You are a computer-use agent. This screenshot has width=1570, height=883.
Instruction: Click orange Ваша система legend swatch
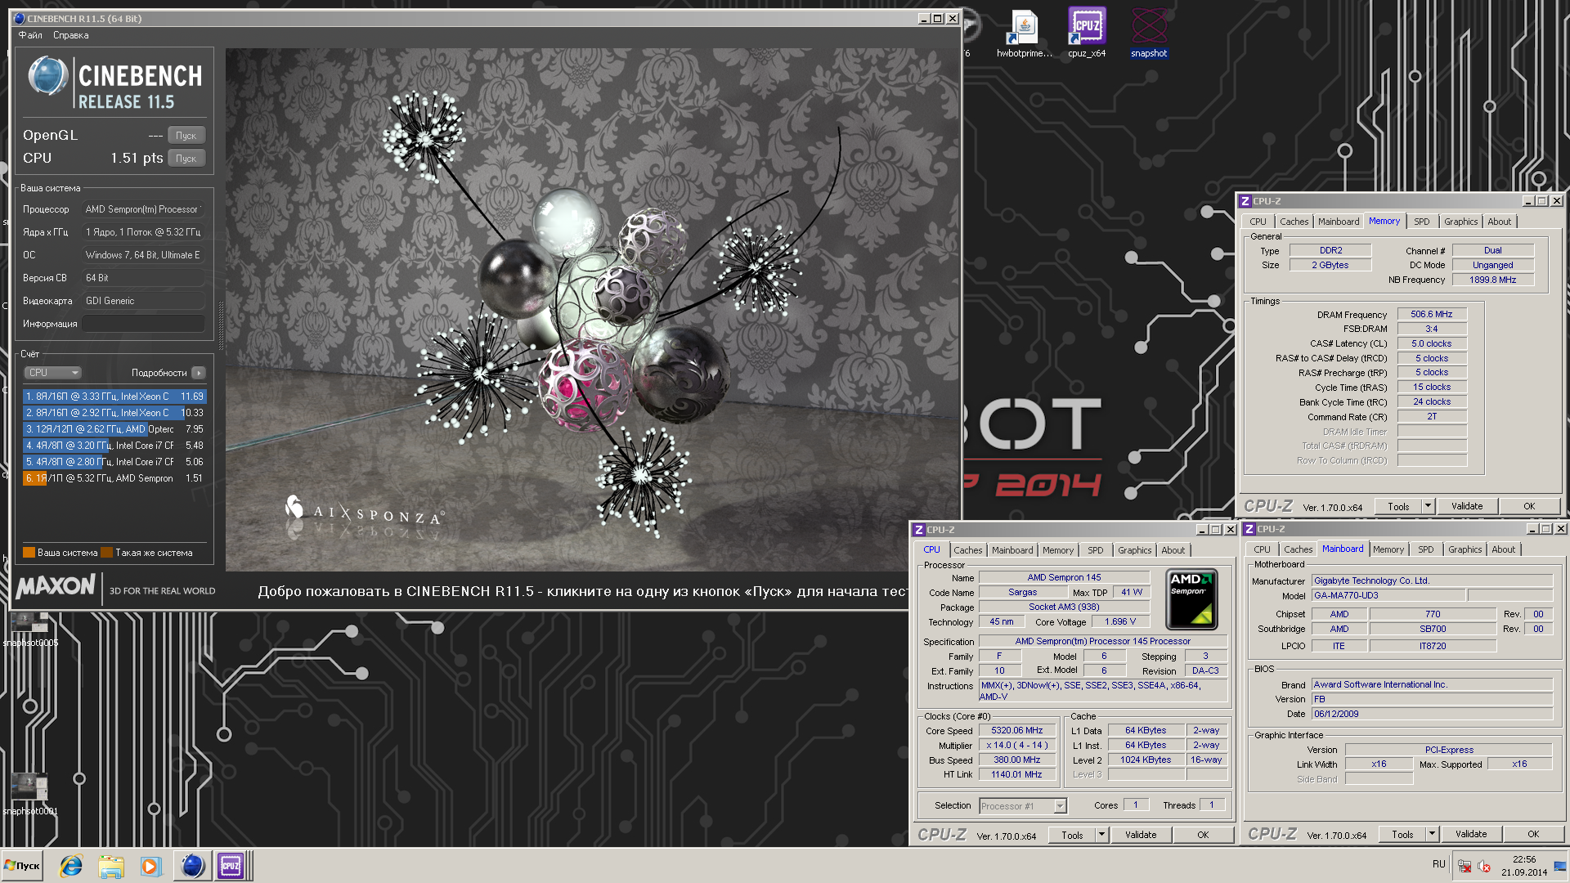point(29,553)
